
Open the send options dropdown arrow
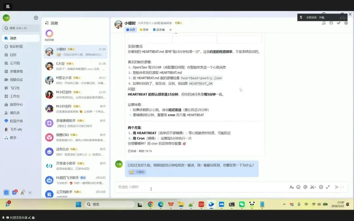[x=344, y=187]
